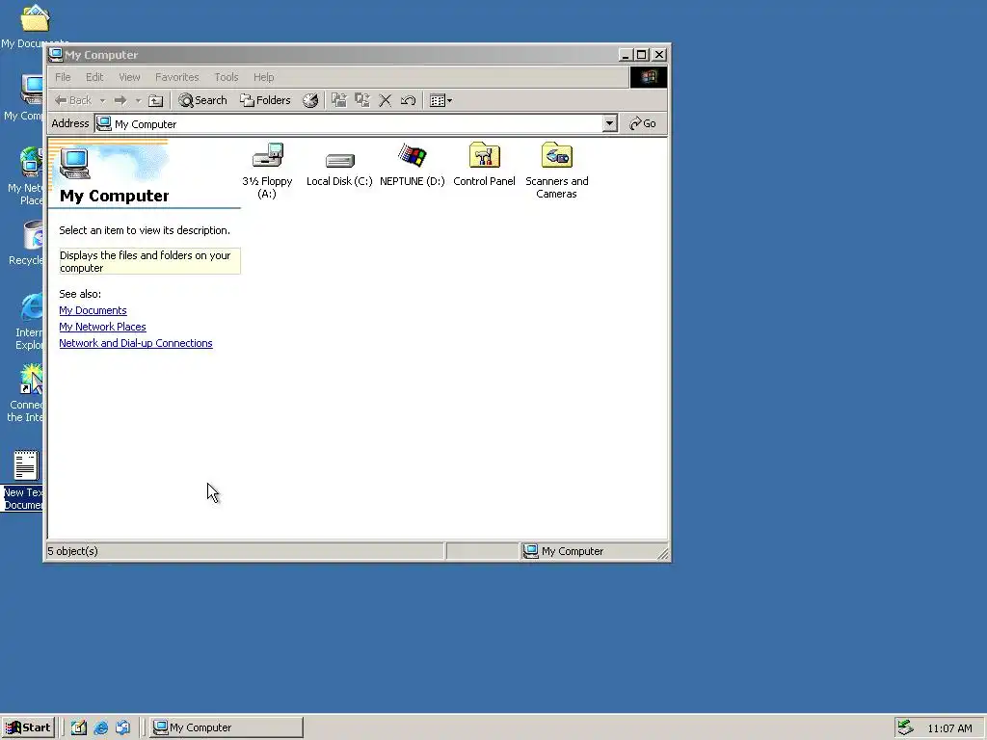Click the My Computer taskbar button
Image resolution: width=987 pixels, height=740 pixels.
pos(227,727)
